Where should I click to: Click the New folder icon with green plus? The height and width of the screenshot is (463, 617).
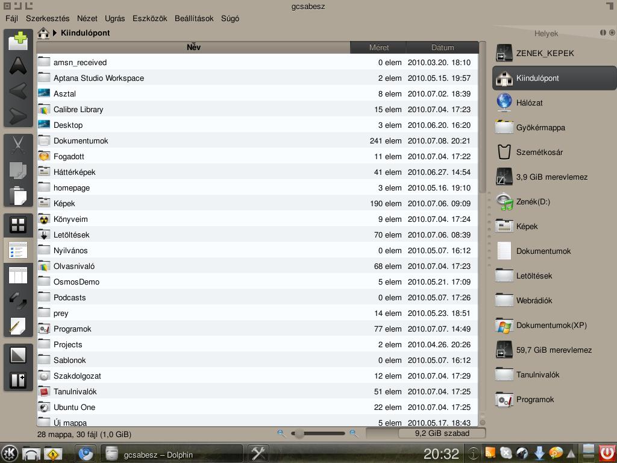(18, 40)
